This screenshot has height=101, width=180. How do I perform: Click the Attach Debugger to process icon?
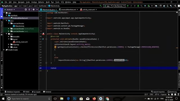148,6
